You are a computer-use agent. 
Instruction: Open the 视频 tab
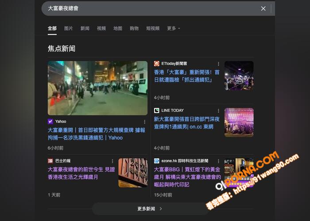101,28
